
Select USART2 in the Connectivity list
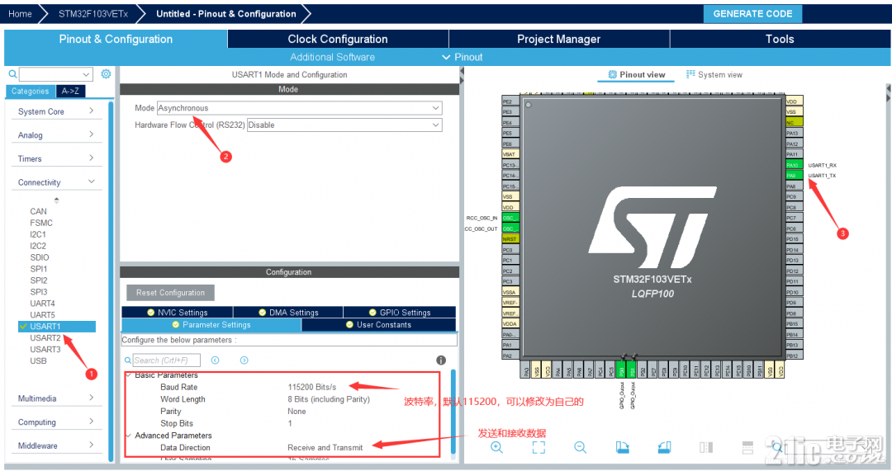click(x=45, y=337)
